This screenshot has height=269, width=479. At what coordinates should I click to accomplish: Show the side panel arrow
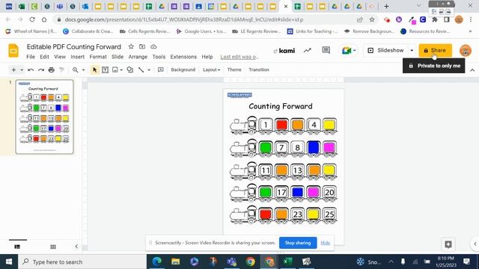[x=475, y=244]
